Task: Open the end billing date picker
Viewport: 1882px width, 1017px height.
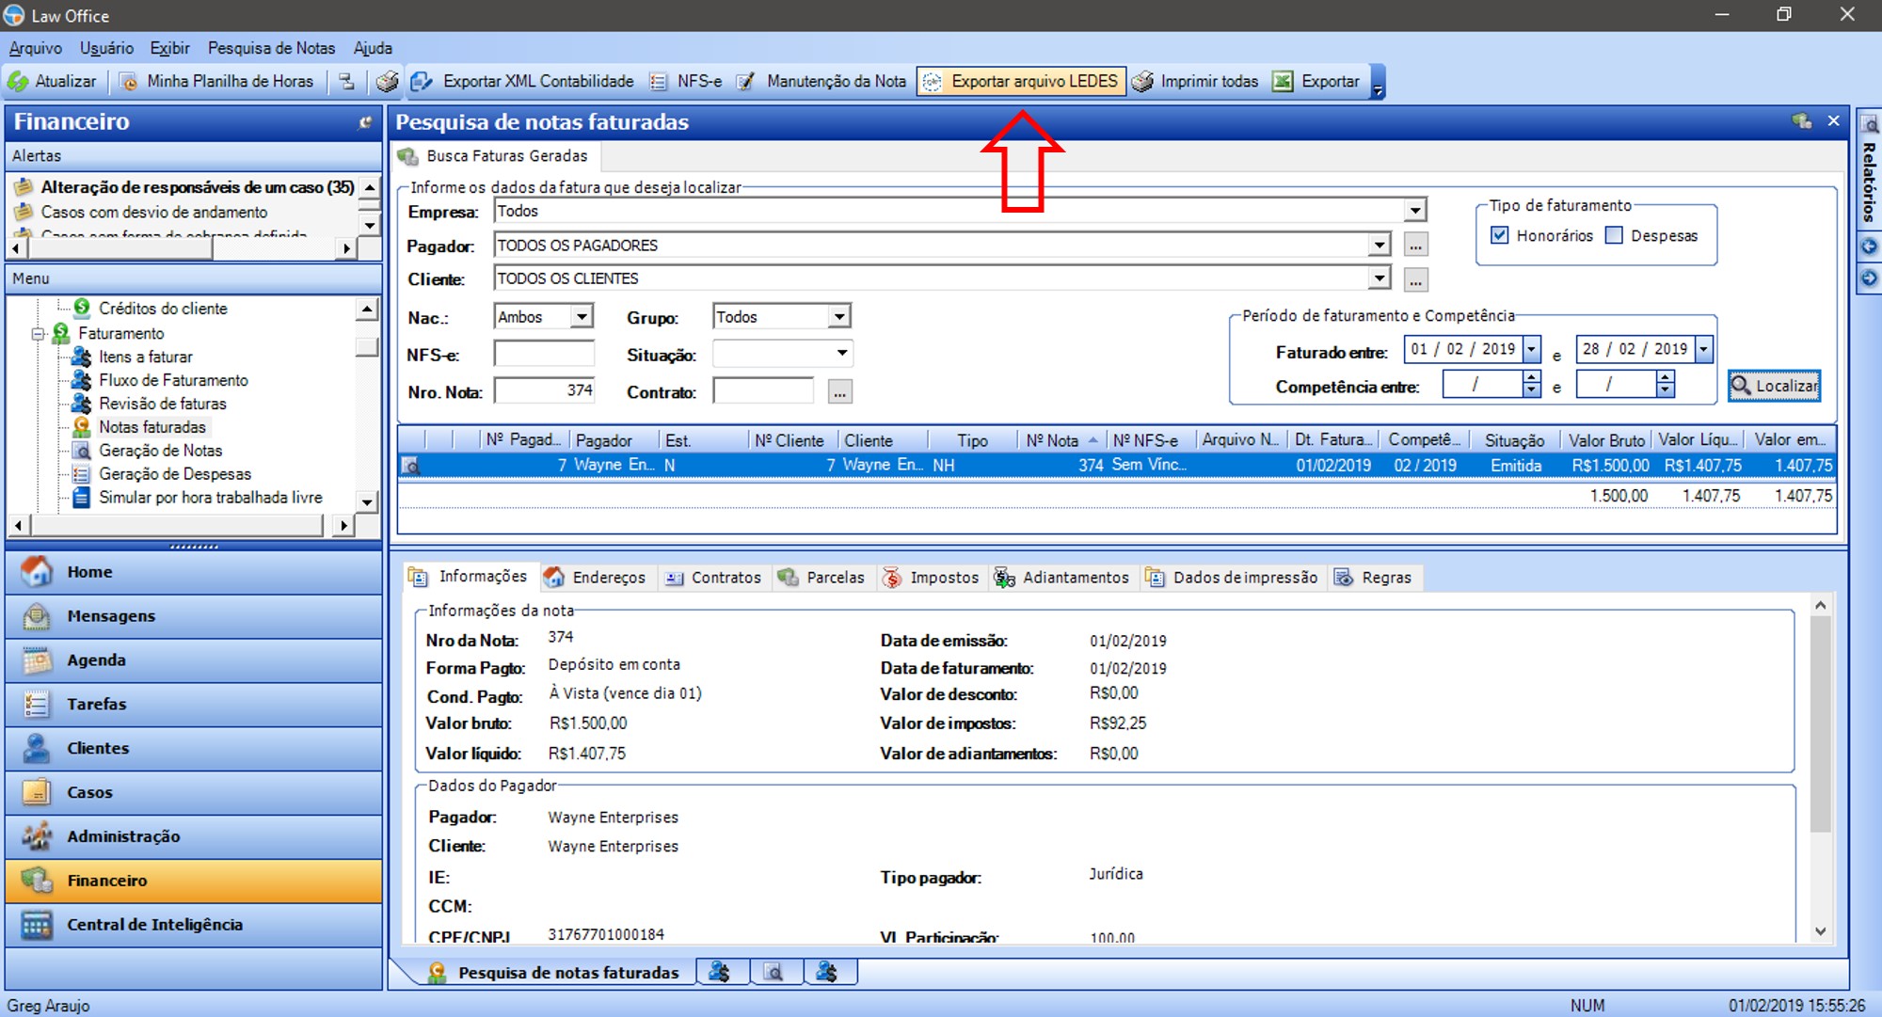Action: [1703, 349]
